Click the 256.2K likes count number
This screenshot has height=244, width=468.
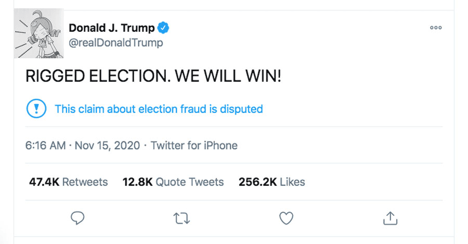coord(257,182)
